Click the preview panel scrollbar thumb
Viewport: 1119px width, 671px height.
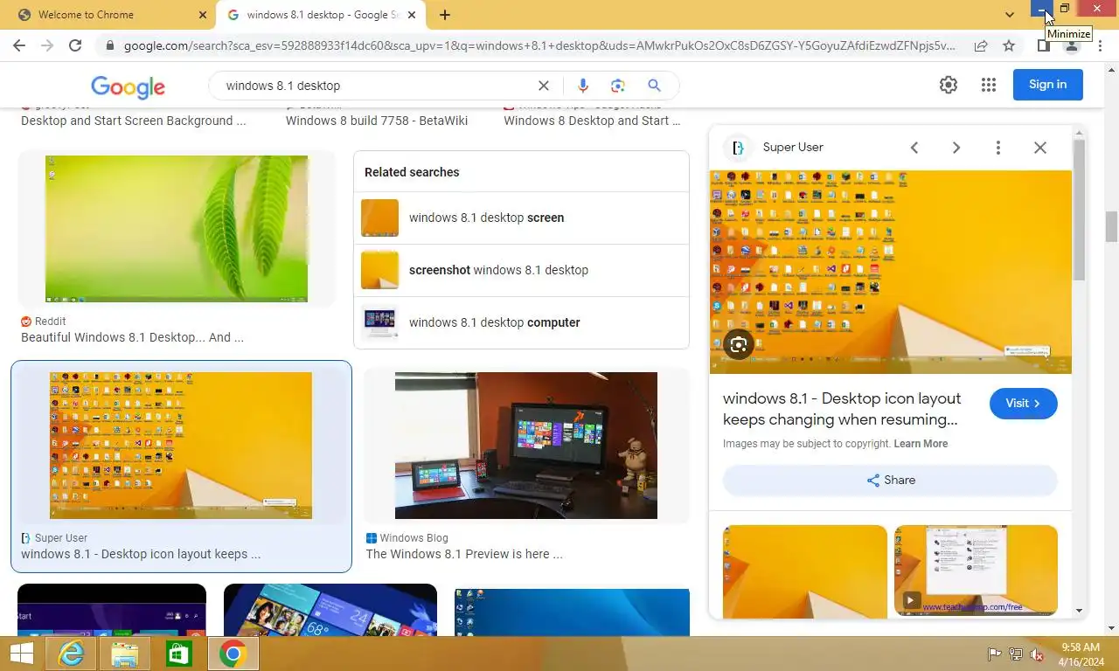pyautogui.click(x=1080, y=210)
